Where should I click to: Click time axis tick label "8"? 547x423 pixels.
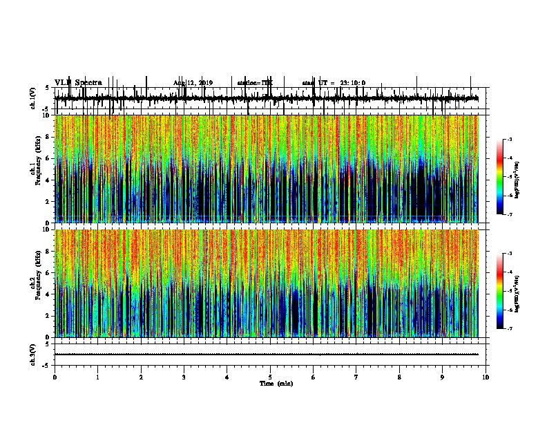tap(399, 377)
